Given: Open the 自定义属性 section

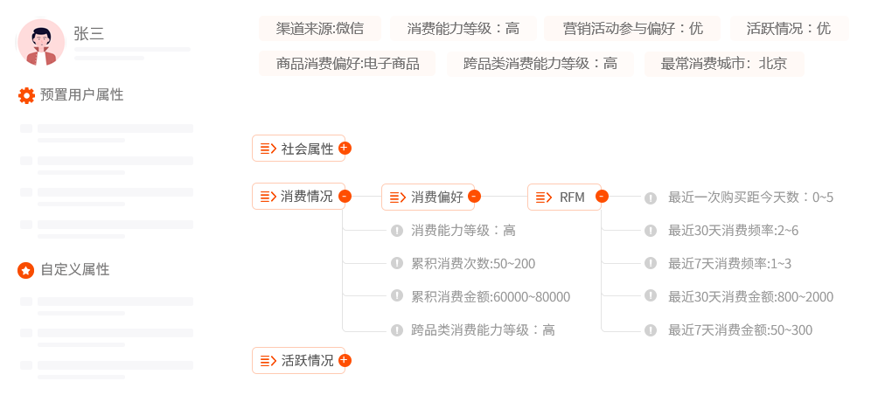Looking at the screenshot, I should pos(74,270).
